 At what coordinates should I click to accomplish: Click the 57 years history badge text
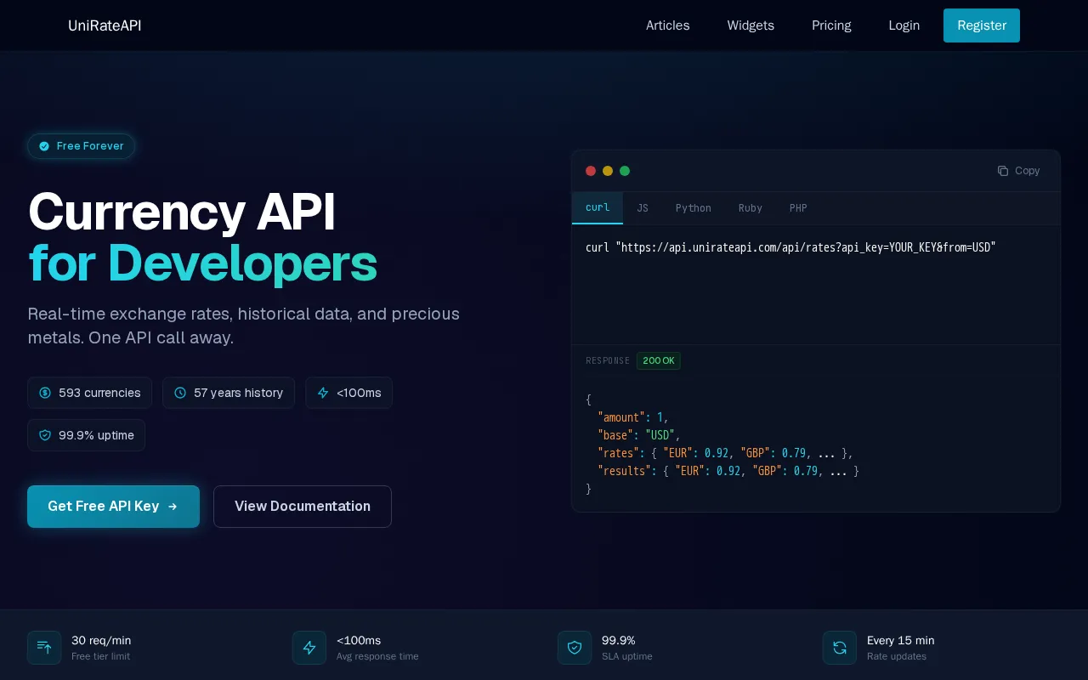[x=238, y=393]
